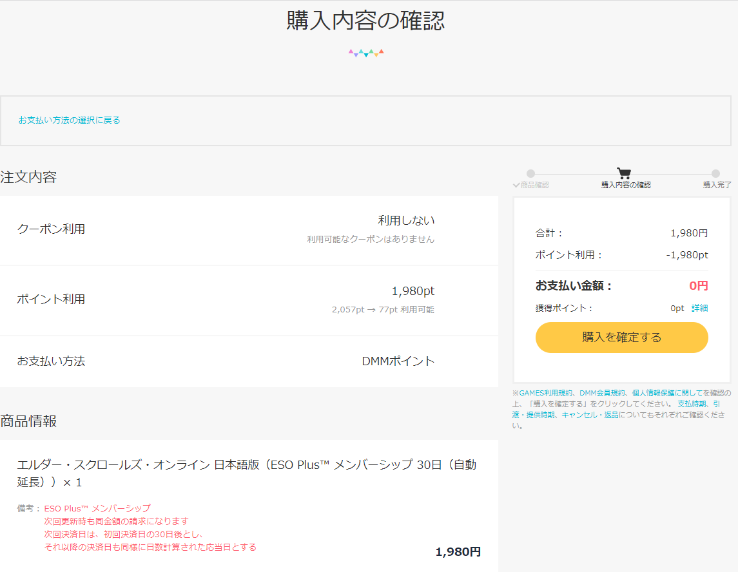Click the red 0円 payment amount
Viewport: 738px width, 572px height.
click(699, 285)
